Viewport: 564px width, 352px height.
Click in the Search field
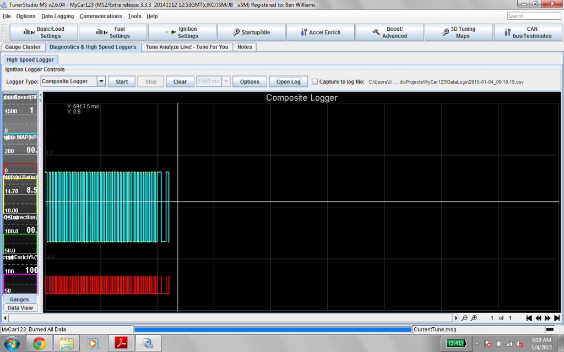533,16
